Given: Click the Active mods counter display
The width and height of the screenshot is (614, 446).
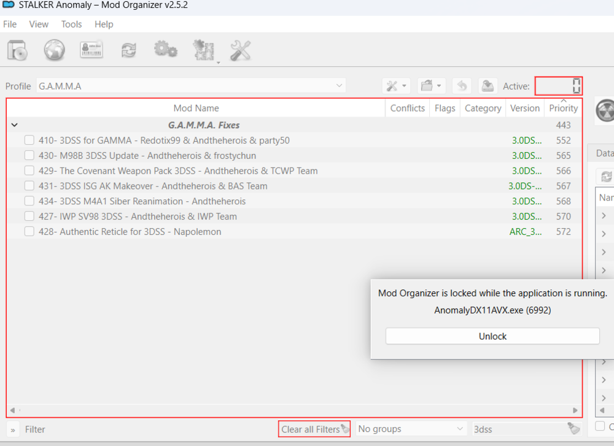Looking at the screenshot, I should [558, 86].
